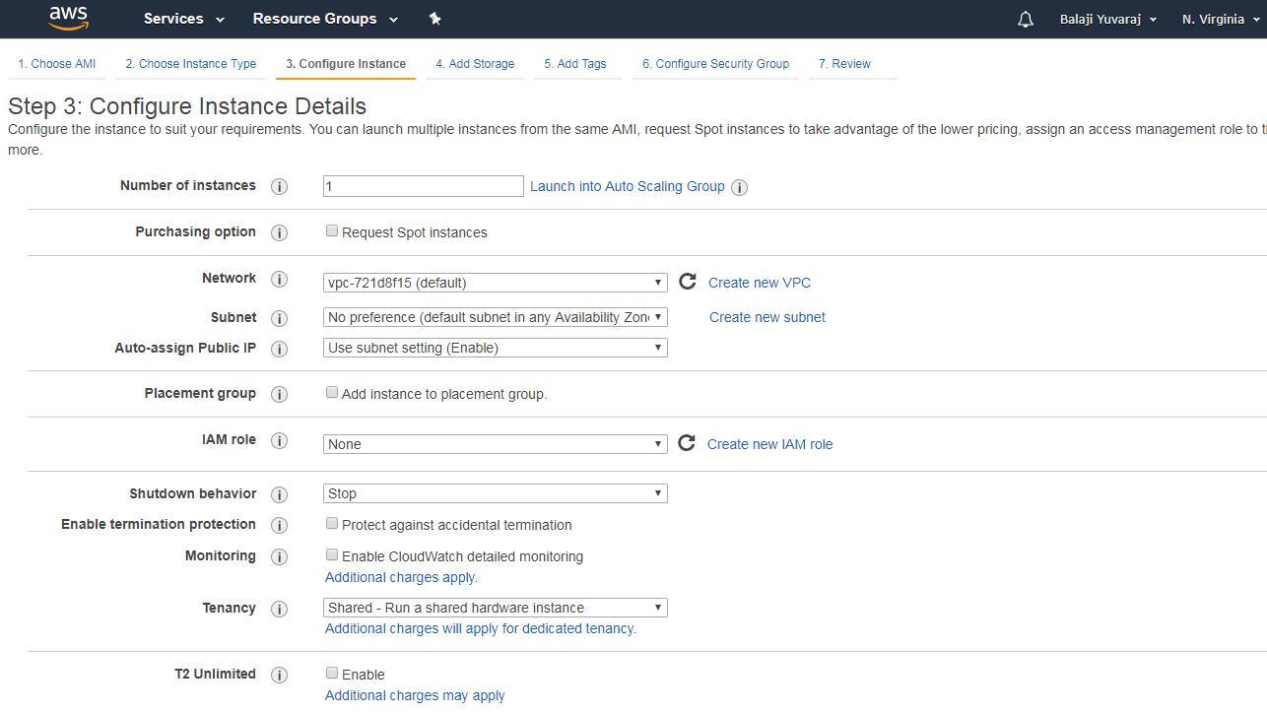The image size is (1267, 713).
Task: Click the AWS logo home icon
Action: pyautogui.click(x=68, y=18)
